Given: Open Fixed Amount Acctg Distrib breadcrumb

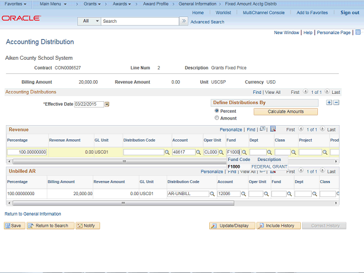Looking at the screenshot, I should (x=251, y=4).
